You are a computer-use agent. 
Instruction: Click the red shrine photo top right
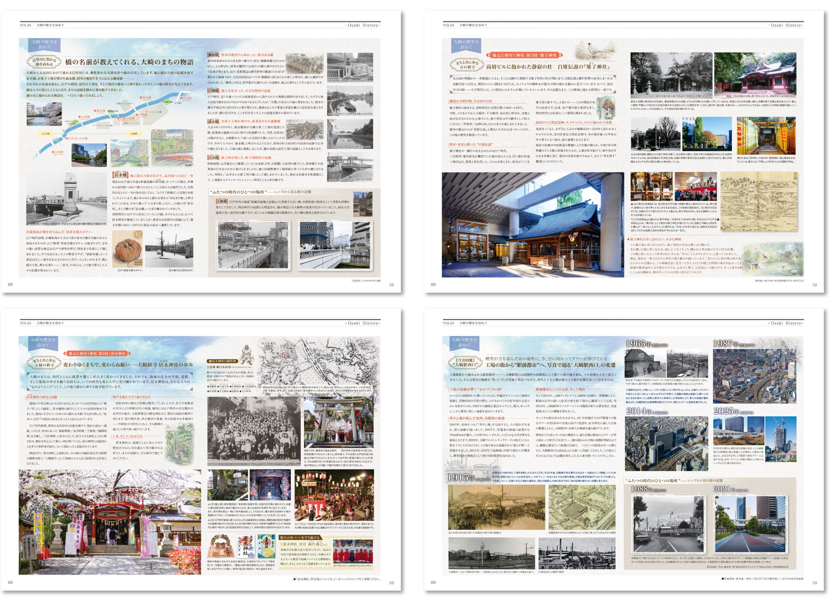[x=755, y=75]
